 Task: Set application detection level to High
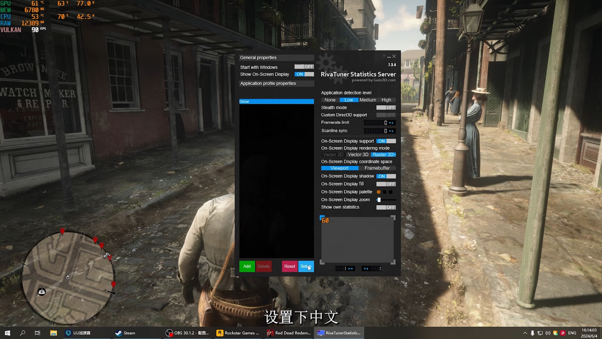click(386, 100)
